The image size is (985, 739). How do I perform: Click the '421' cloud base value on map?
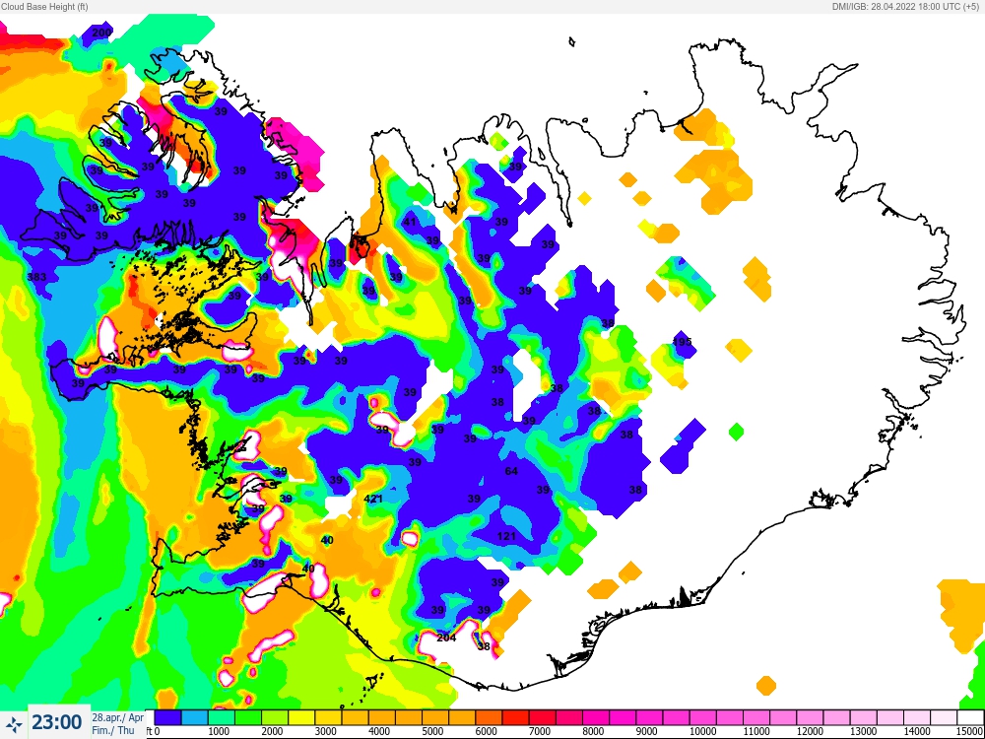(373, 499)
